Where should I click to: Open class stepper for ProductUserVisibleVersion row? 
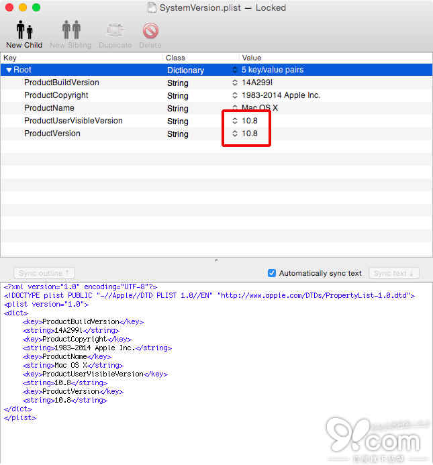click(235, 121)
